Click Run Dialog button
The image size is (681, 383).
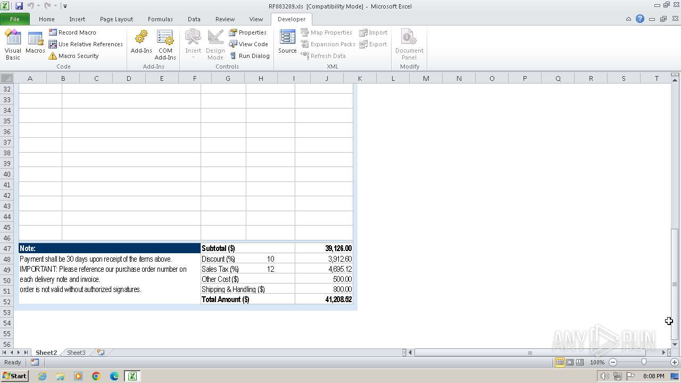tap(250, 56)
